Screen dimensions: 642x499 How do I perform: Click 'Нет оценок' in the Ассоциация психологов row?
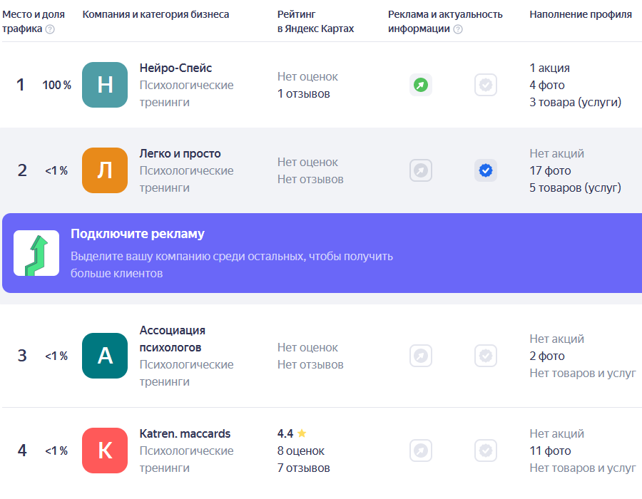coord(307,347)
